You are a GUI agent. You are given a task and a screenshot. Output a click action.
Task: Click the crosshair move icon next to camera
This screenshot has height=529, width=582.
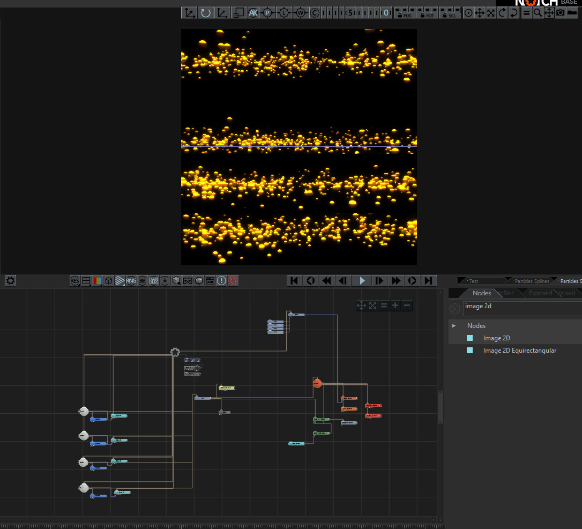549,13
